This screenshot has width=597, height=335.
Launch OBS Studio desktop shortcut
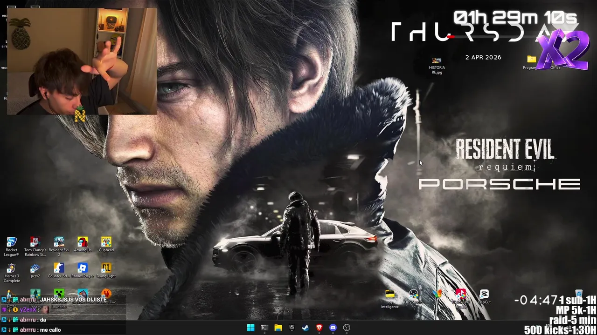coord(413,297)
